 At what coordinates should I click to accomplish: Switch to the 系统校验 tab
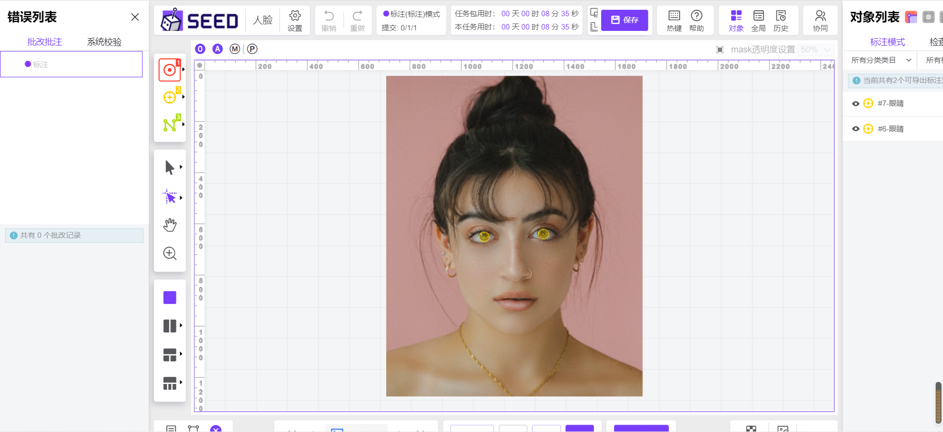tap(104, 42)
